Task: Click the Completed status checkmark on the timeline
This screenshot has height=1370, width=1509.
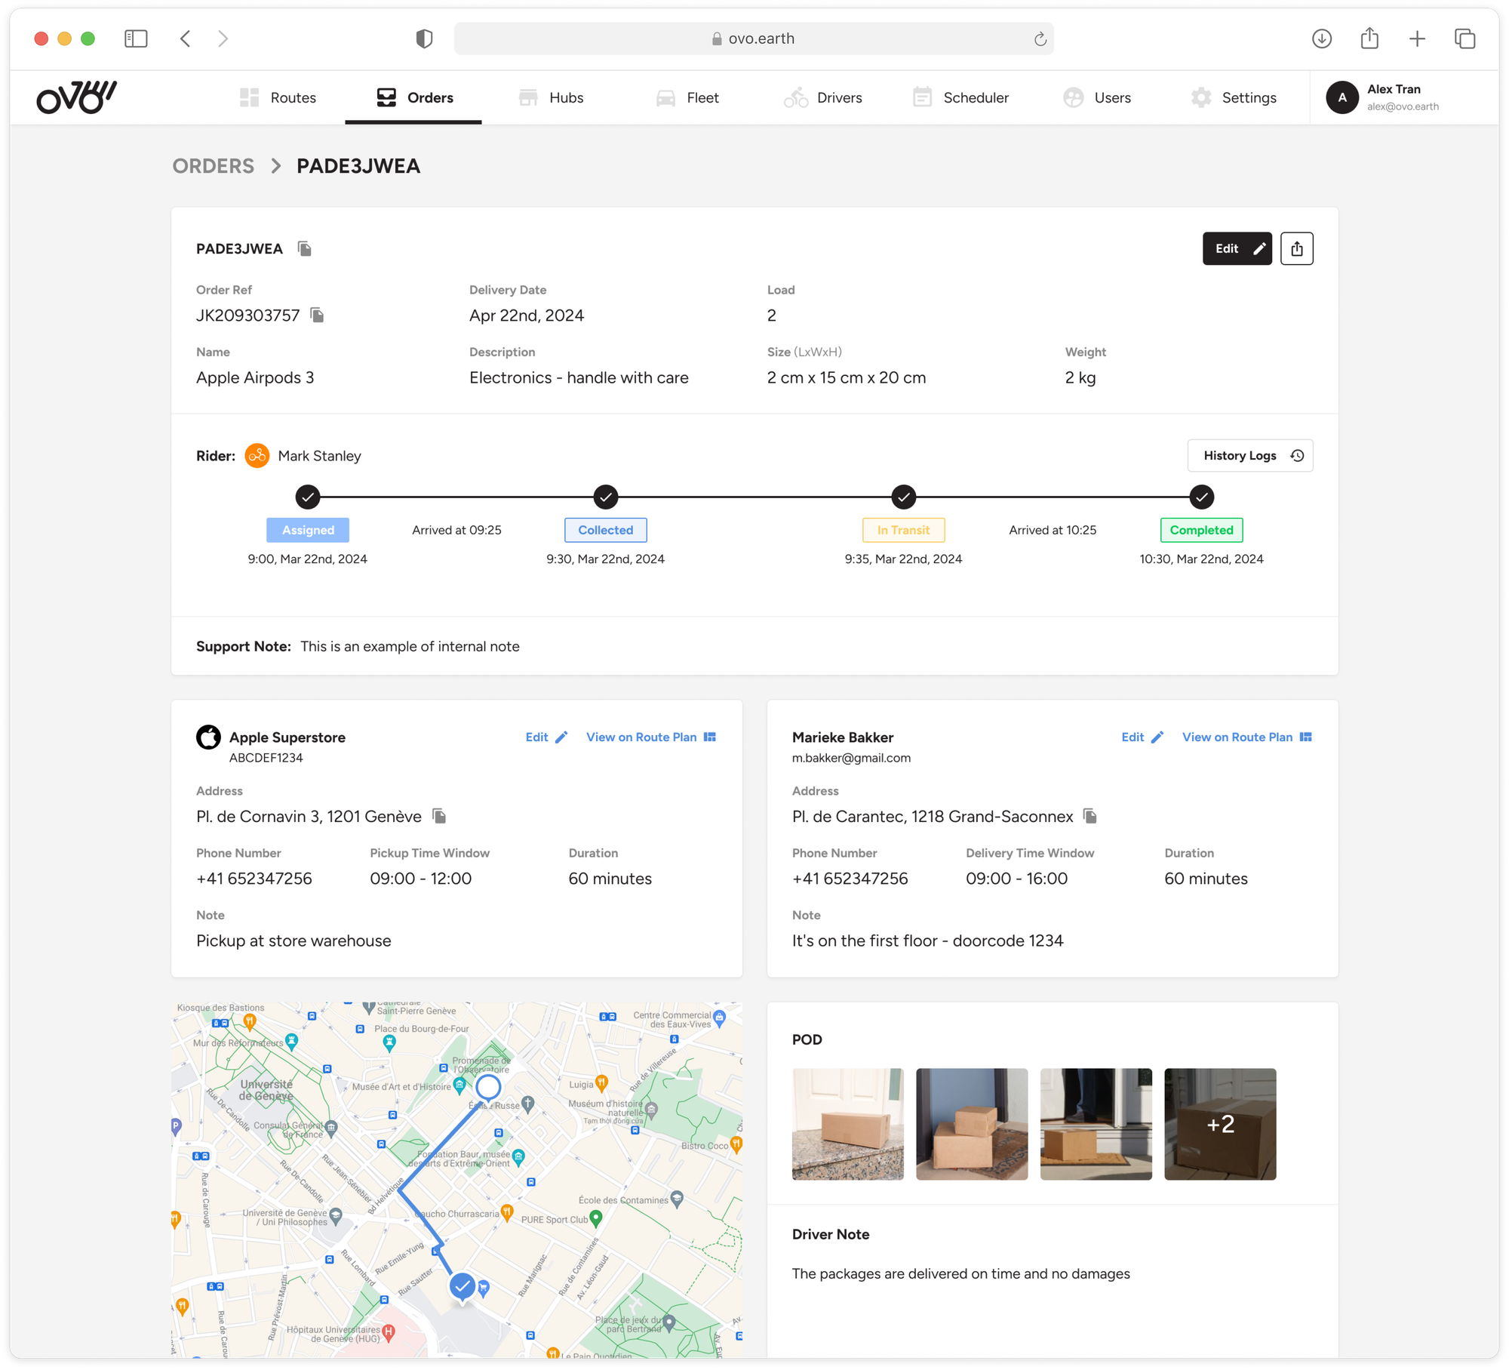Action: pos(1201,497)
